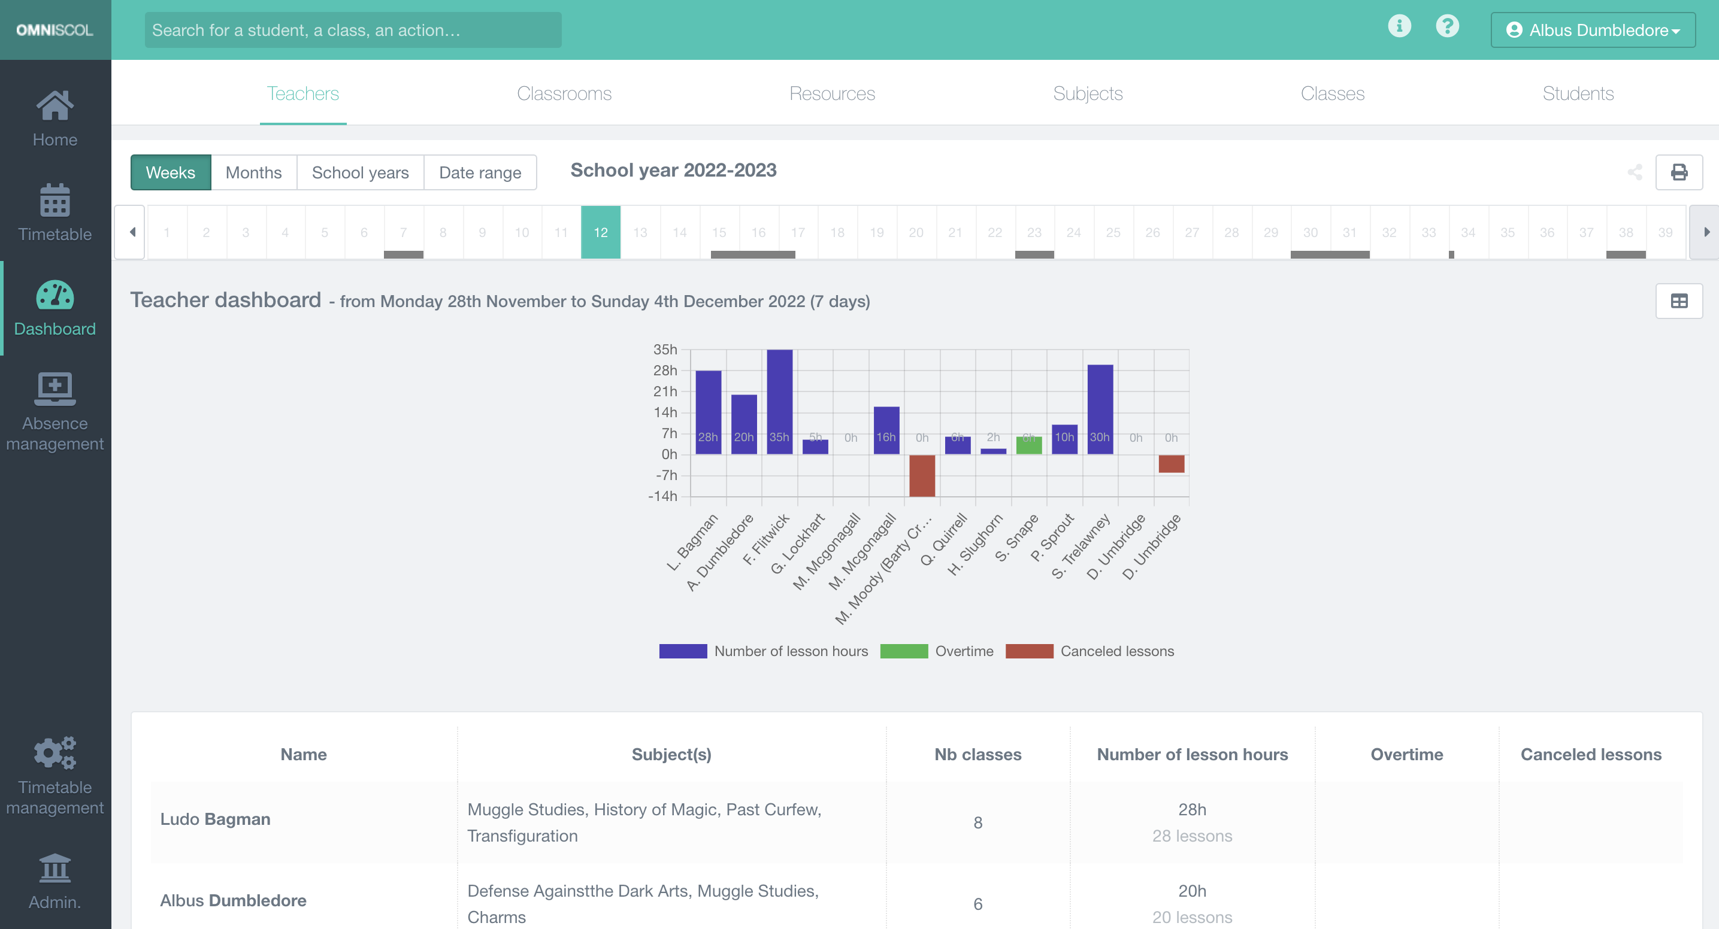Select the Months view toggle
Image resolution: width=1719 pixels, height=929 pixels.
pyautogui.click(x=253, y=172)
